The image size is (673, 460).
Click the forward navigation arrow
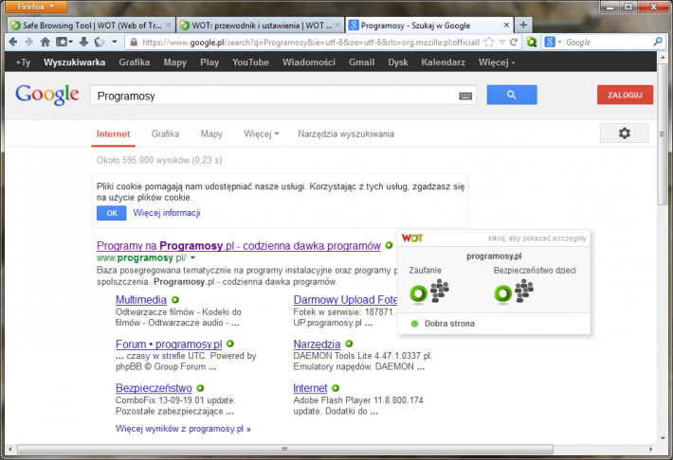(28, 42)
